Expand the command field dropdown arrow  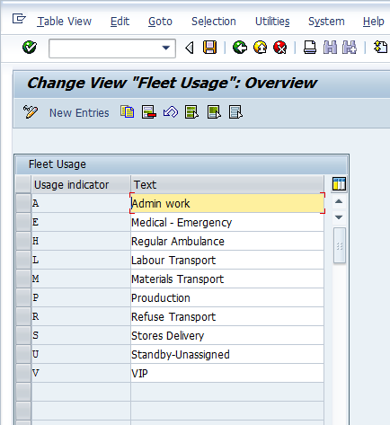tap(166, 48)
